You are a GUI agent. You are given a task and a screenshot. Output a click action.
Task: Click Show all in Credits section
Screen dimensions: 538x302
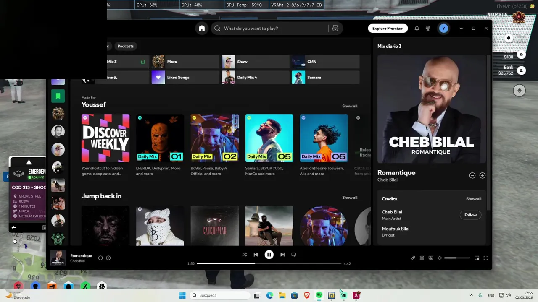coord(474,199)
